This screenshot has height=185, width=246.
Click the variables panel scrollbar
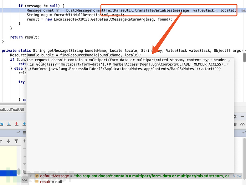(245, 159)
